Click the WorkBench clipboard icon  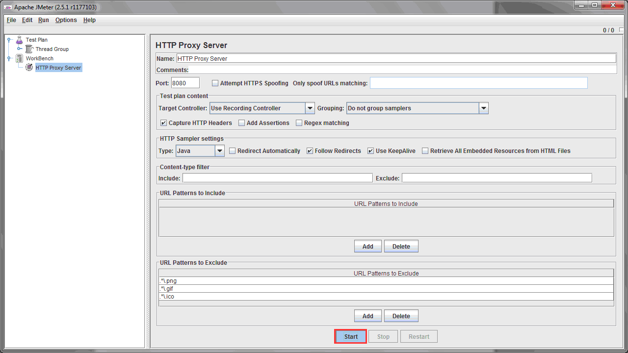tap(19, 58)
